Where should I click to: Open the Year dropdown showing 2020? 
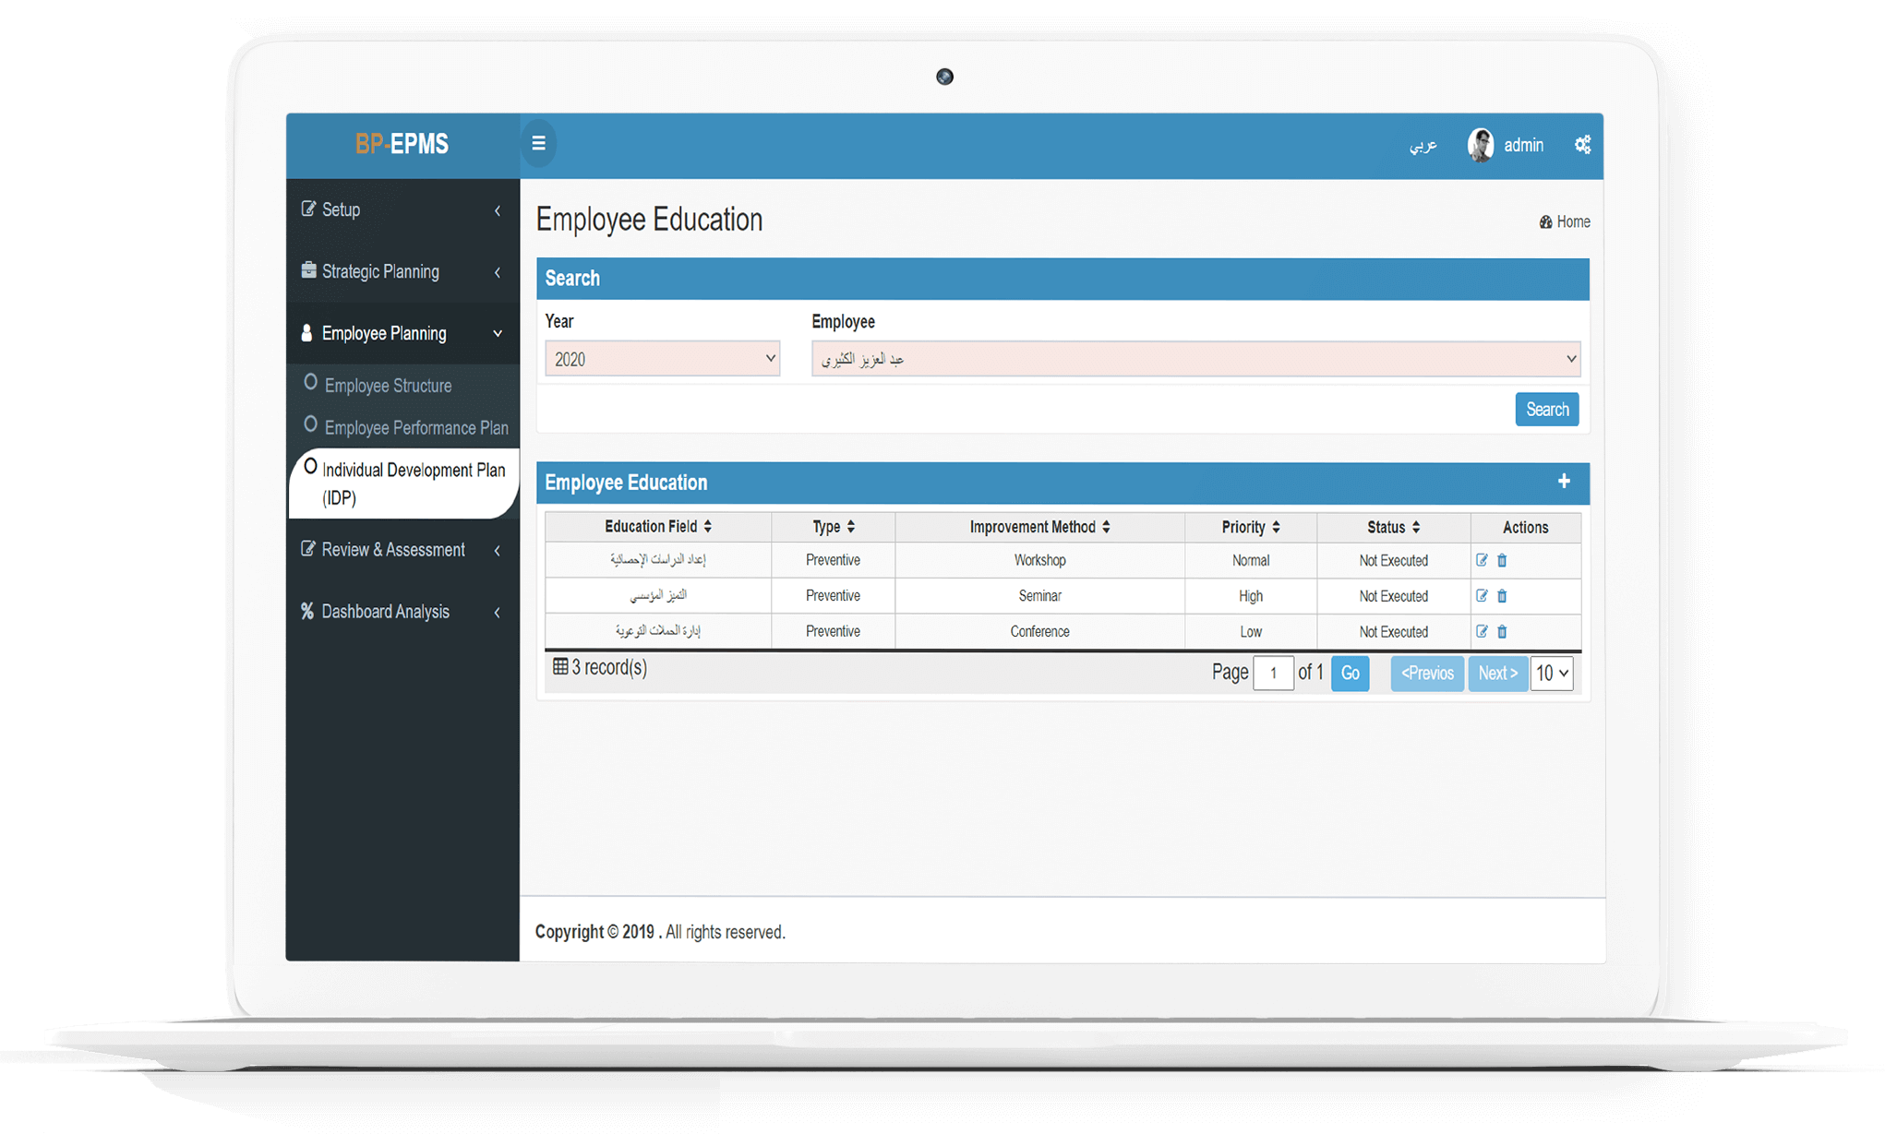pos(662,359)
